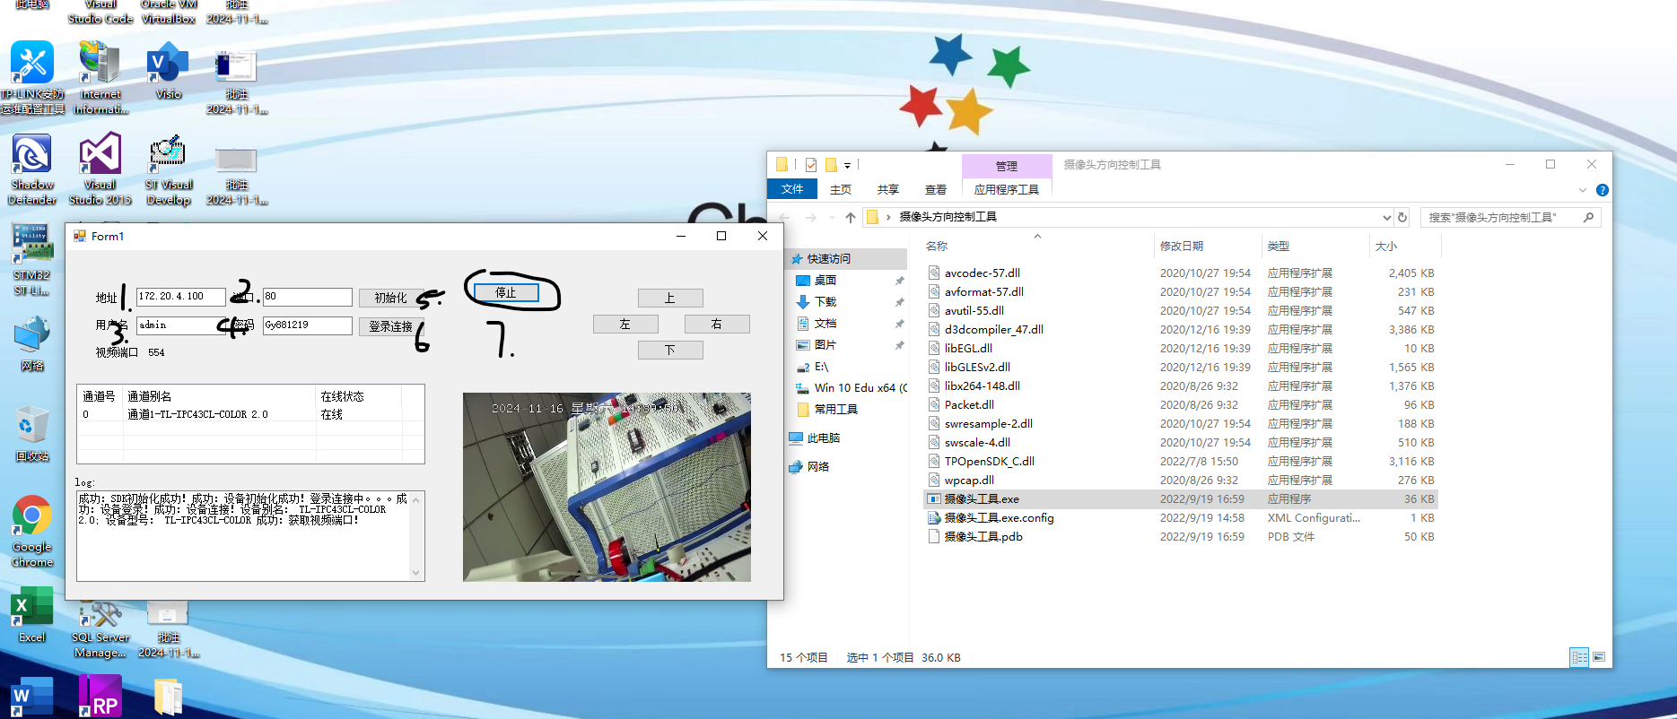This screenshot has width=1677, height=719.
Task: Click Explorer back navigation arrow
Action: point(785,218)
